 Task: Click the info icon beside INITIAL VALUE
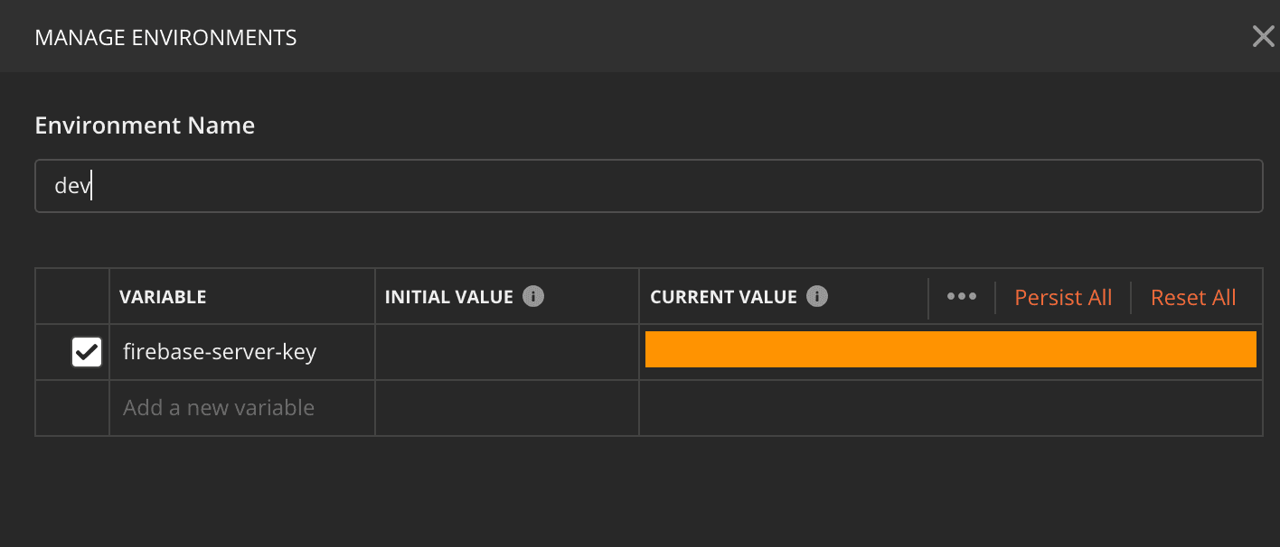(533, 296)
